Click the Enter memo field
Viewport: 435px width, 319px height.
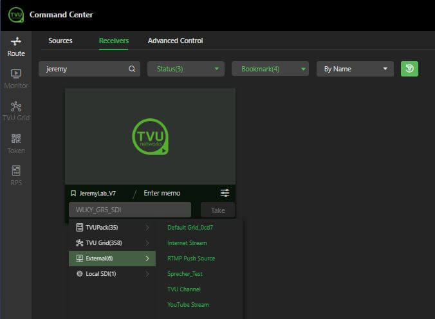click(162, 193)
